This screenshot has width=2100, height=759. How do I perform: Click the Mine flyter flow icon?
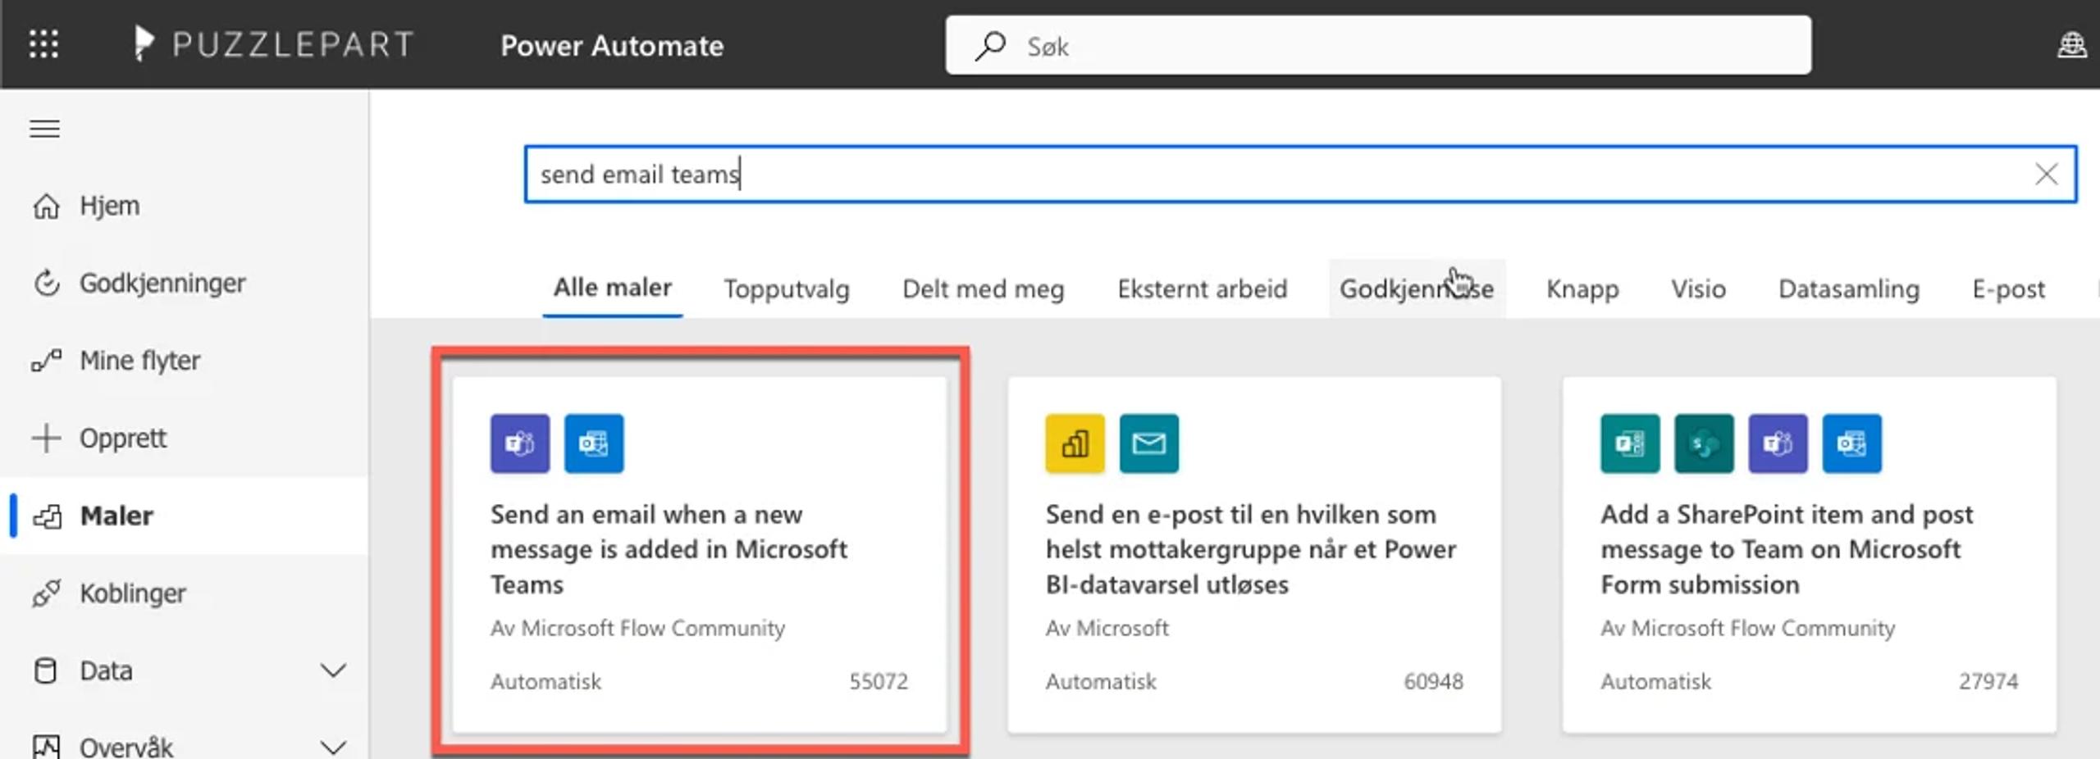coord(46,361)
